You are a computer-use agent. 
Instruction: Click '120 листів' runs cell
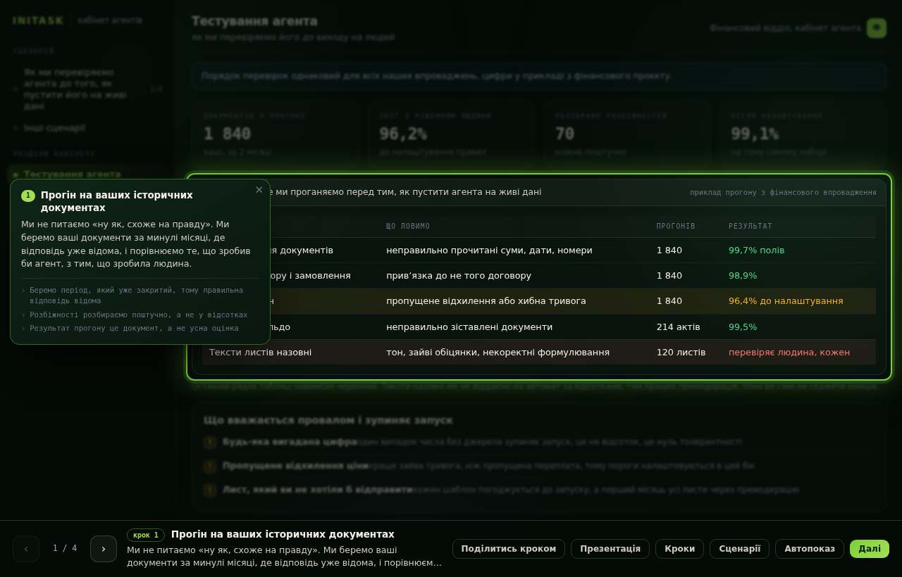[681, 353]
